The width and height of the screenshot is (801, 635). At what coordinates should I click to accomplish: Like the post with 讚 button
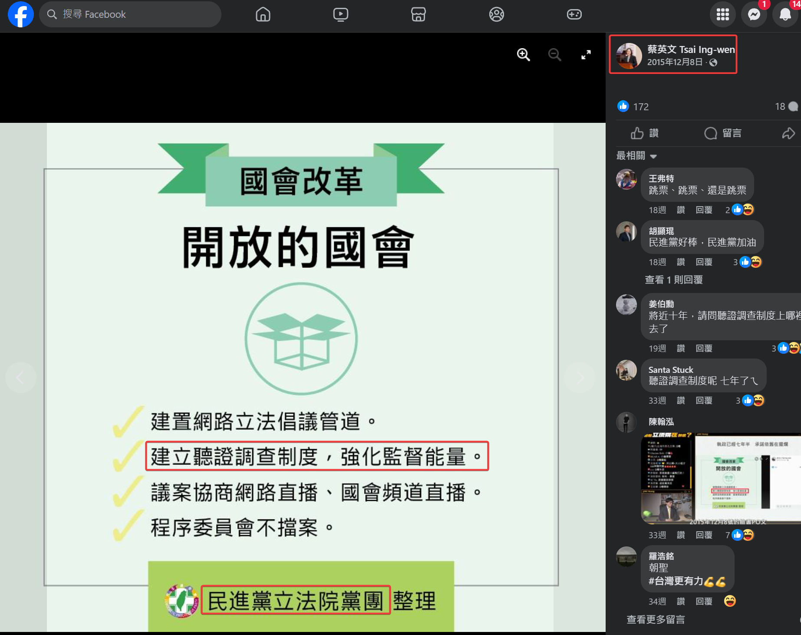(645, 133)
